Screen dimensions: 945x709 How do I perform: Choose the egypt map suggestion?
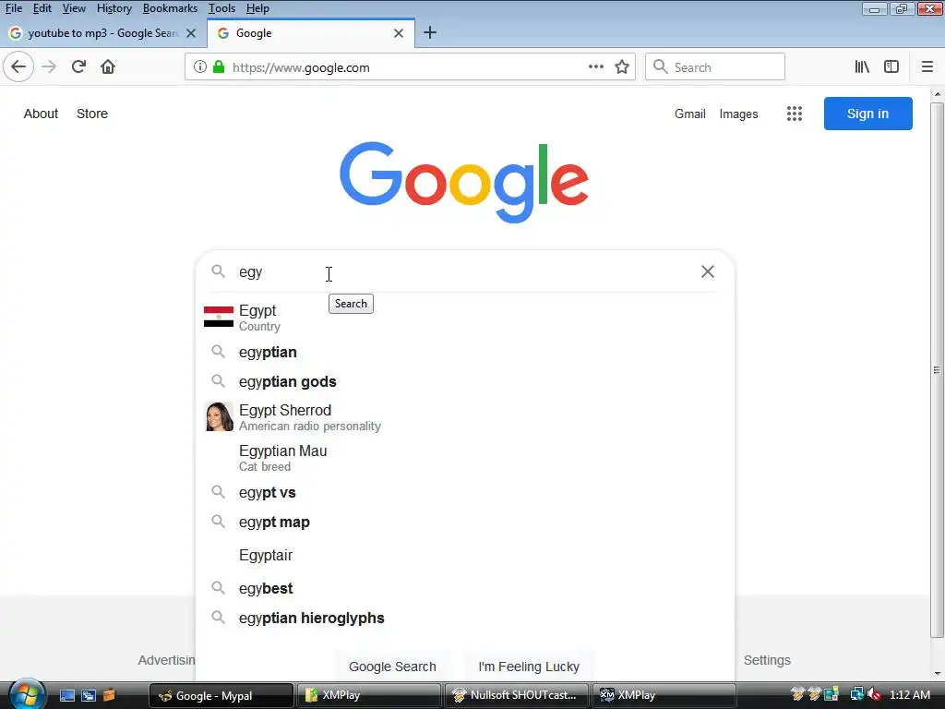(x=465, y=523)
